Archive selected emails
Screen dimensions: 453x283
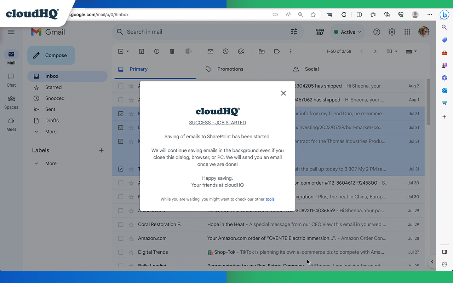coord(141,51)
